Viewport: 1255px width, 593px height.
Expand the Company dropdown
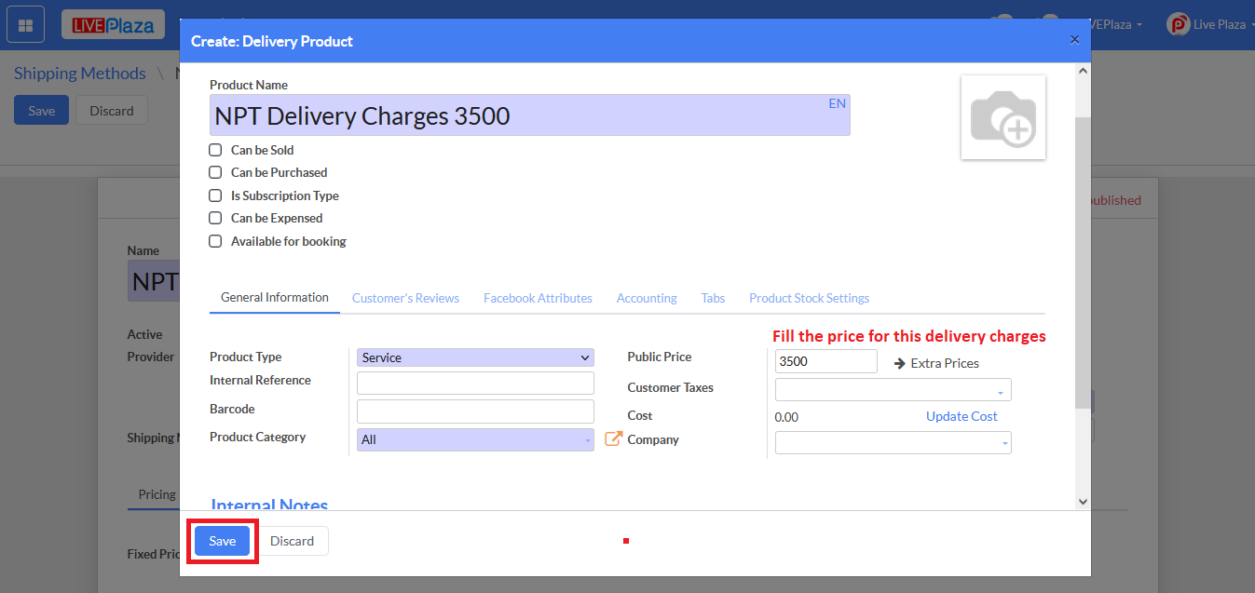coord(893,442)
